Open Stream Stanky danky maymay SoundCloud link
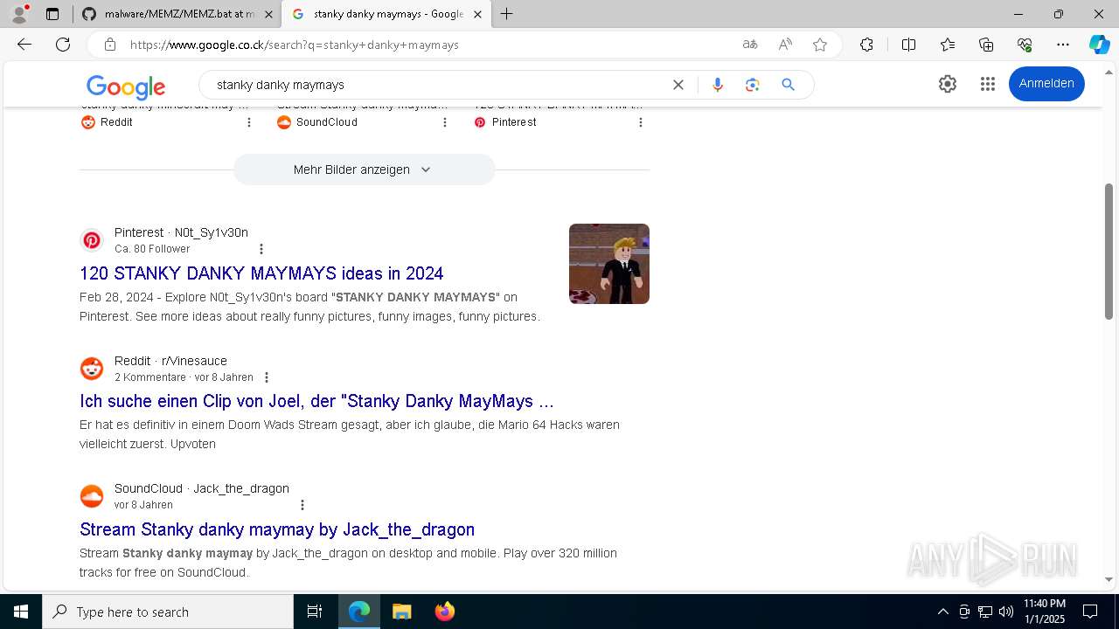Screen dimensions: 1119x629 277,529
